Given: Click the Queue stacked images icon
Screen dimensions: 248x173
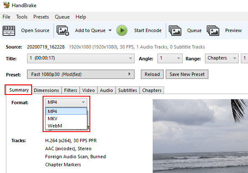Looking at the screenshot, I should 175,30.
